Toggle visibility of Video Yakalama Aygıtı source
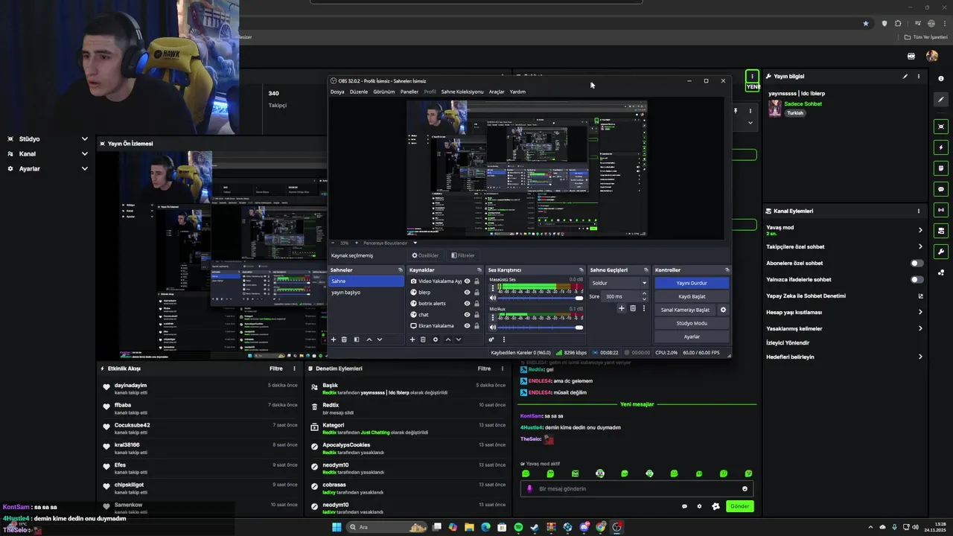The height and width of the screenshot is (536, 953). pyautogui.click(x=467, y=281)
